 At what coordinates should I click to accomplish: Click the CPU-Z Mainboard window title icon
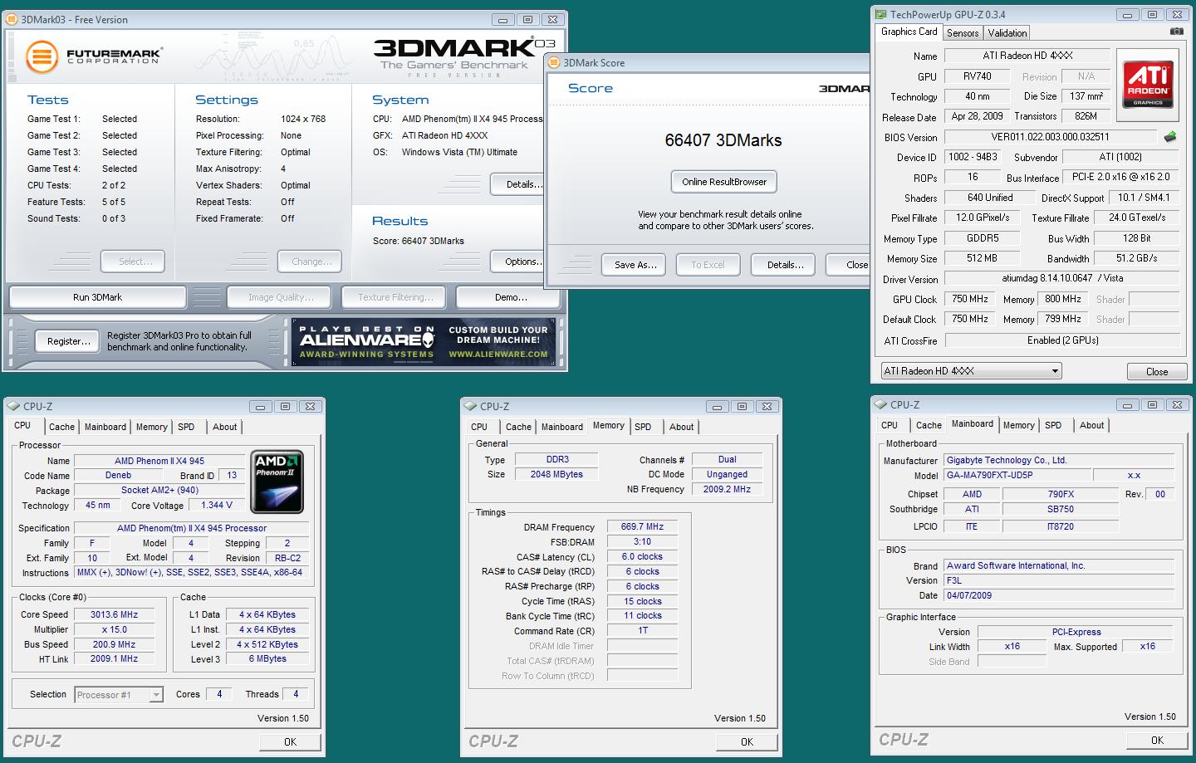[x=880, y=404]
